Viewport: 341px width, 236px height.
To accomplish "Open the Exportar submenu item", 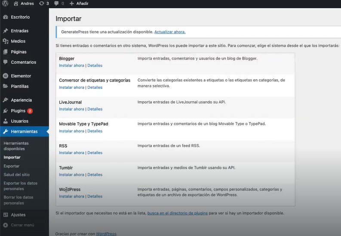I will tap(12, 166).
